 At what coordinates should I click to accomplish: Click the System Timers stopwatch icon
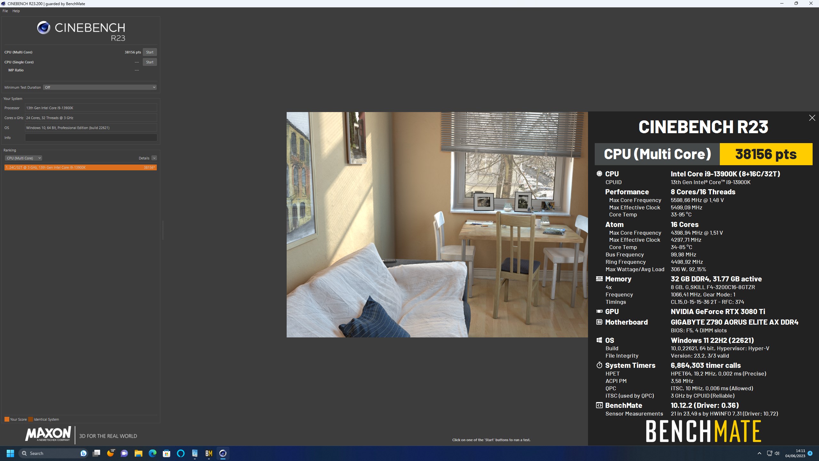pyautogui.click(x=599, y=365)
